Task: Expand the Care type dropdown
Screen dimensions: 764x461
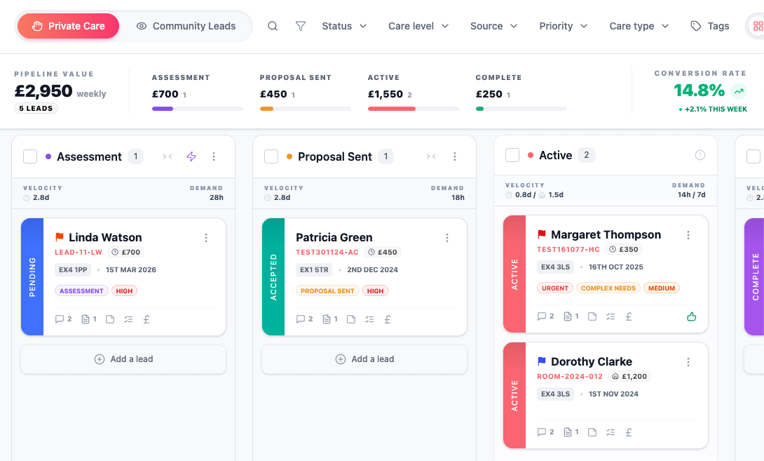Action: click(639, 26)
